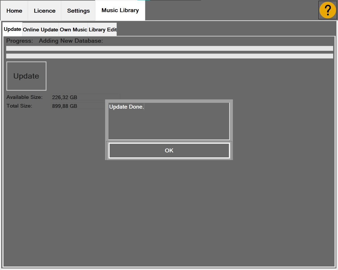Viewport: 338px width, 270px height.
Task: Click the Update Done. message text
Action: [x=126, y=107]
